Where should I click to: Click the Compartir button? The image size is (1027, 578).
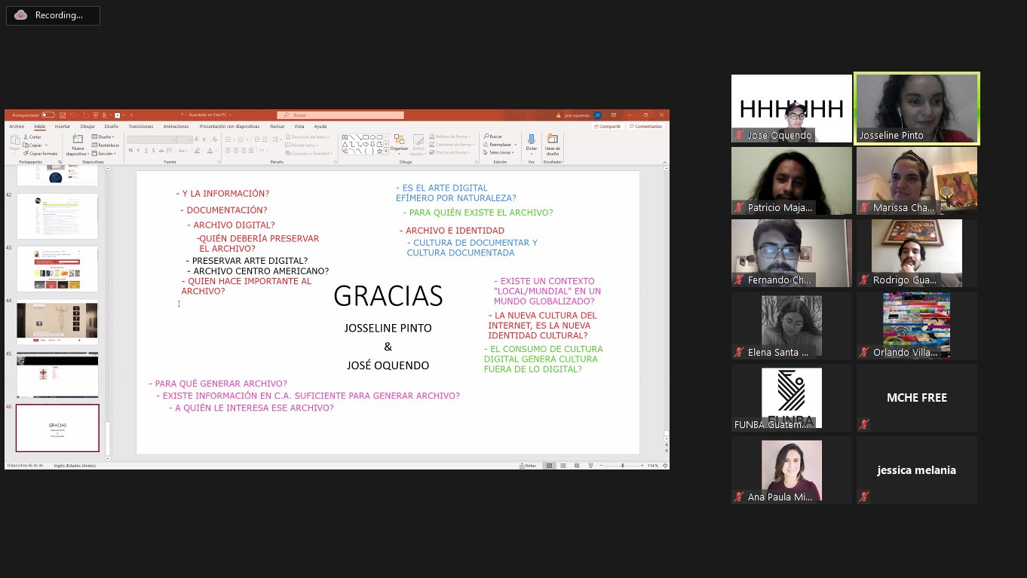pos(608,127)
